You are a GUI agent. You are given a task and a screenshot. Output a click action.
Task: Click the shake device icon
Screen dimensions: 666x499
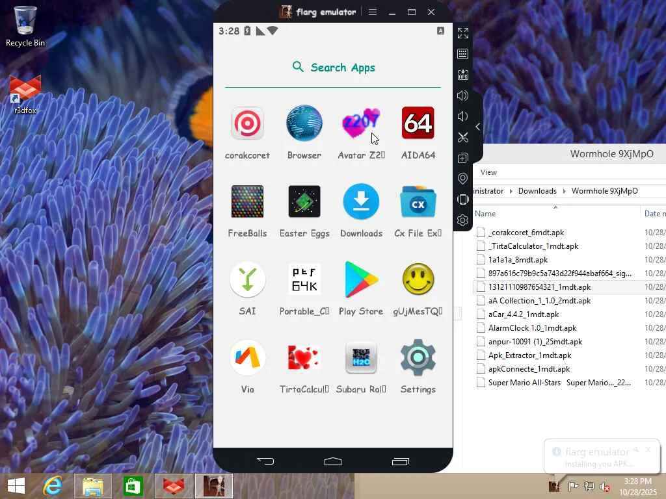coord(462,199)
